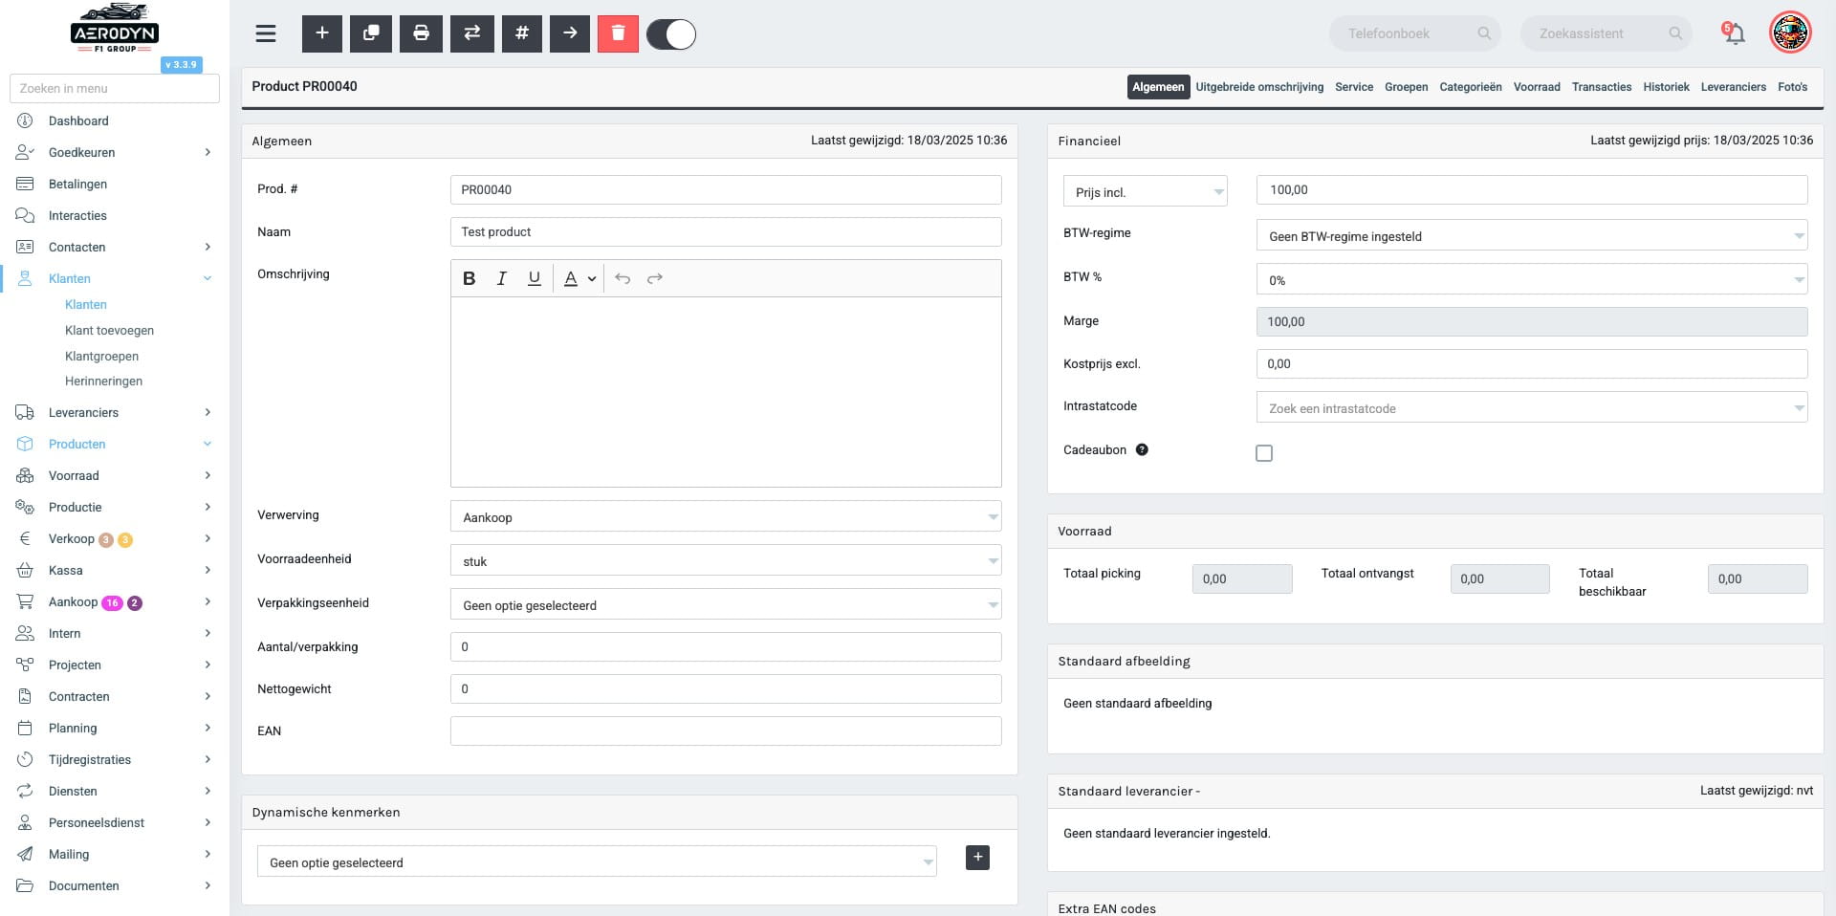
Task: Open the Klanten sub-item link
Action: pos(85,304)
